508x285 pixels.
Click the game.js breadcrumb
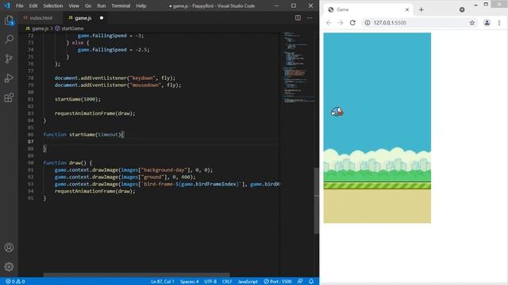click(x=37, y=28)
